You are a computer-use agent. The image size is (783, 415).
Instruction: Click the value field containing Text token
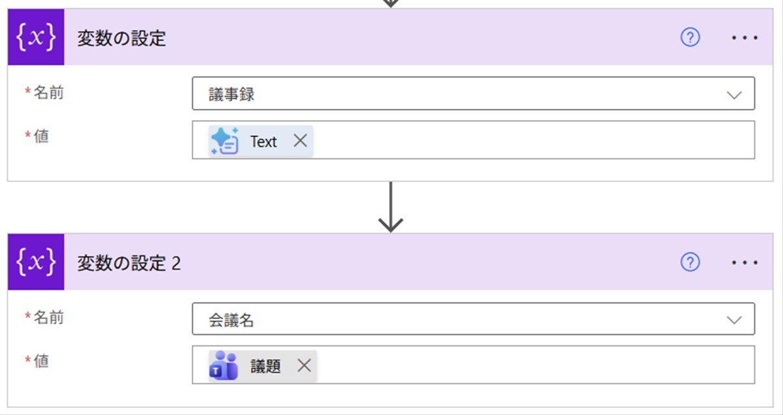473,140
